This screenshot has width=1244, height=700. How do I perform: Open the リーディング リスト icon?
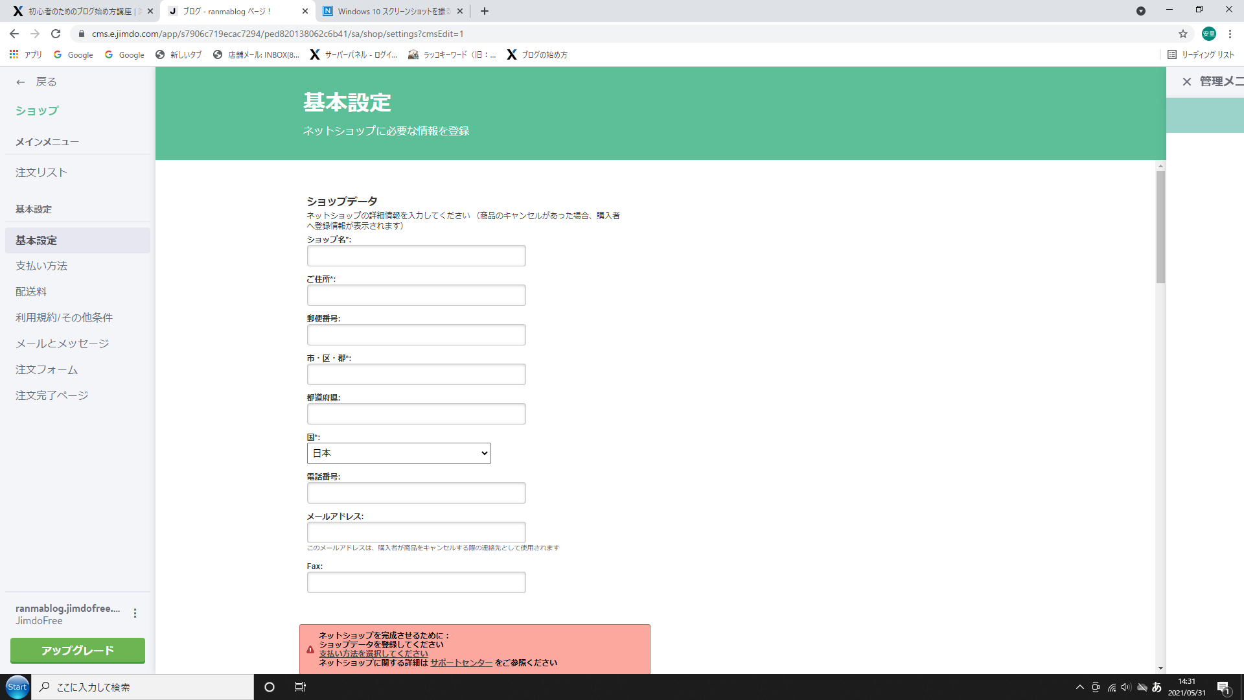pos(1171,54)
